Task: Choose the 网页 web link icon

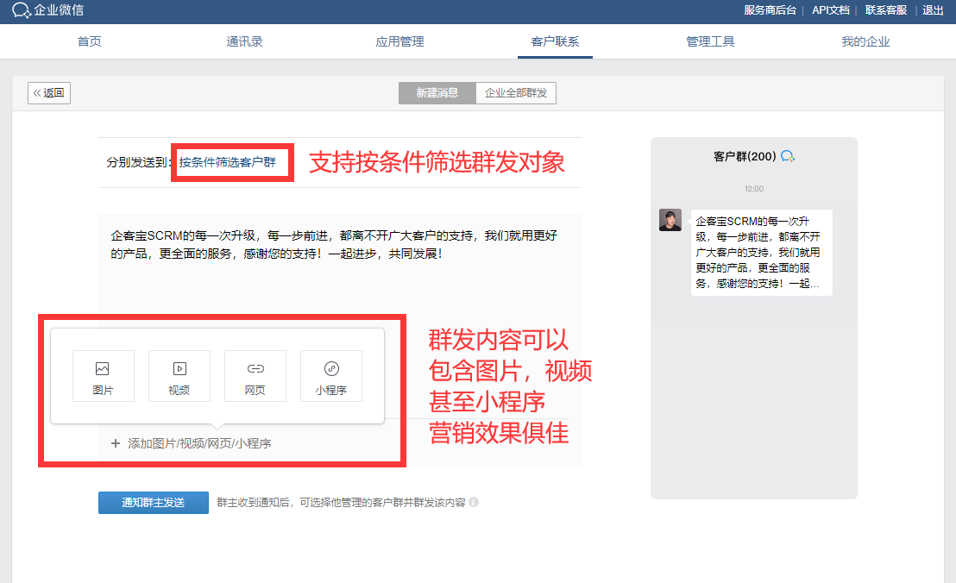Action: [x=255, y=369]
